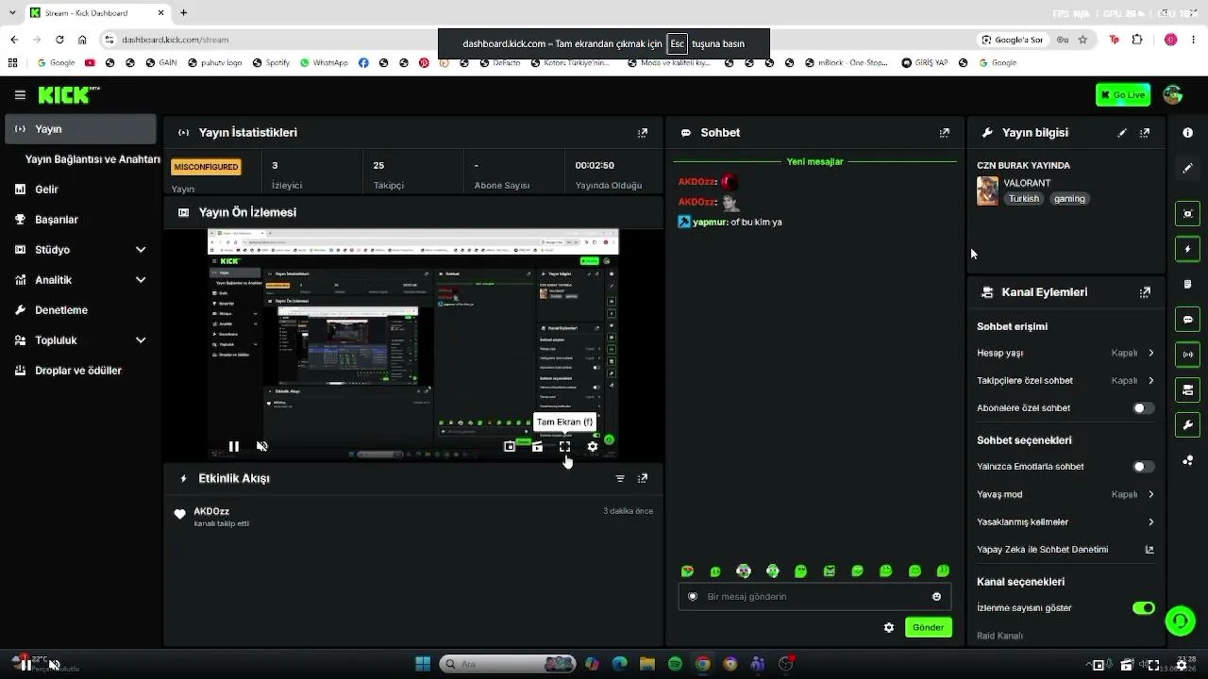Click the Turkish language tag
Screen dimensions: 1208x679
1023,199
